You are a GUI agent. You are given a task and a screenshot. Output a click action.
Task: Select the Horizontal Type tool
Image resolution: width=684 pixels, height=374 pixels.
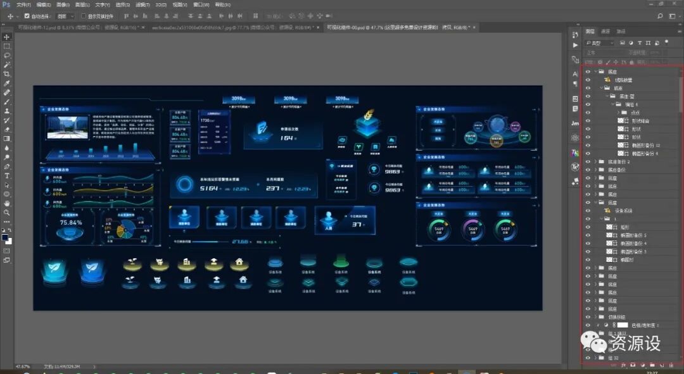coord(6,176)
